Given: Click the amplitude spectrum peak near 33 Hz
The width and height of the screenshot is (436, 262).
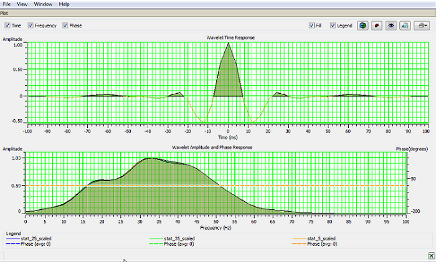Looking at the screenshot, I should click(x=151, y=158).
